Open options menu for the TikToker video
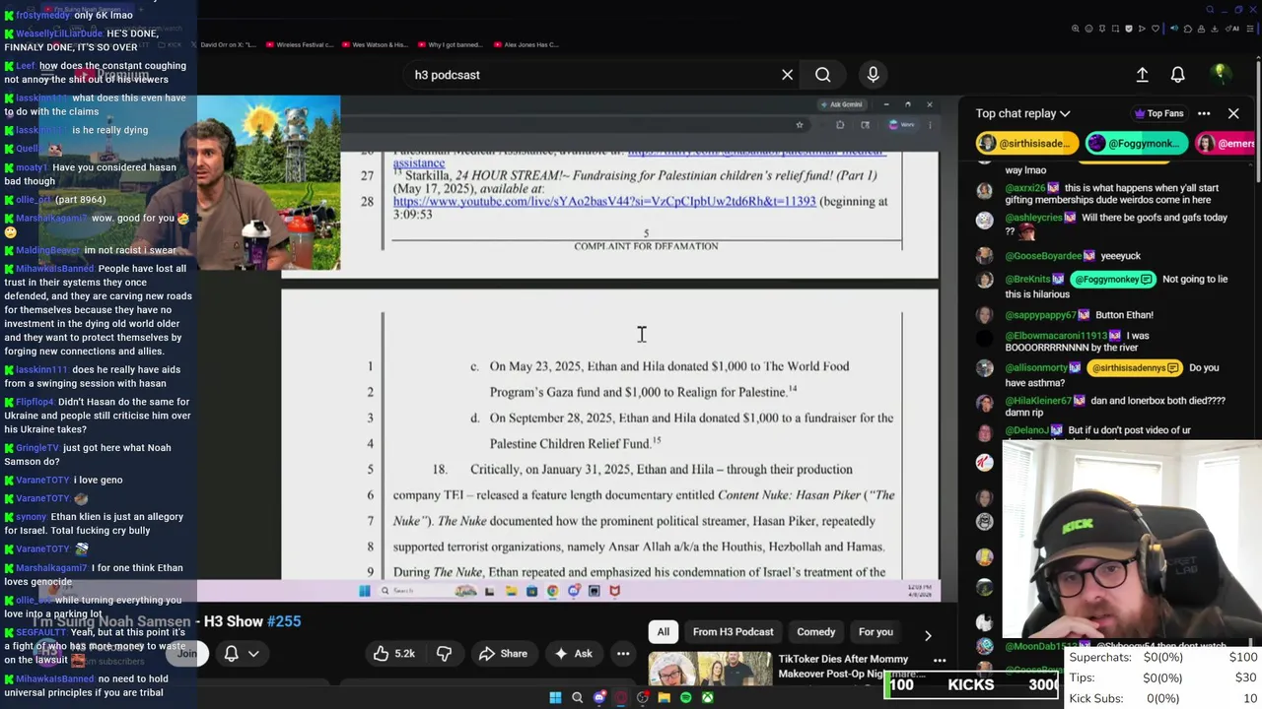 [940, 661]
